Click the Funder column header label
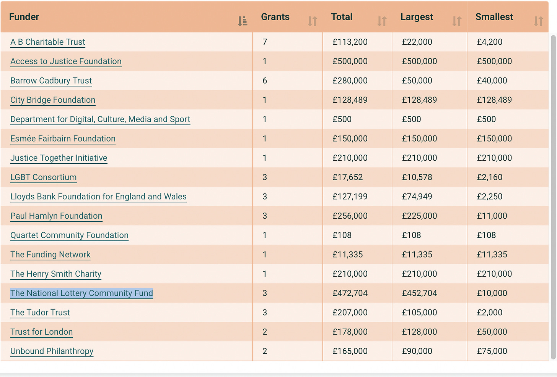 24,17
